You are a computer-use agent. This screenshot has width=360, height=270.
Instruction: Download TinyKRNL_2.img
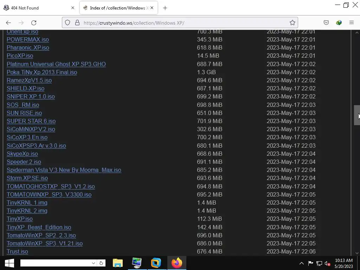pyautogui.click(x=27, y=211)
